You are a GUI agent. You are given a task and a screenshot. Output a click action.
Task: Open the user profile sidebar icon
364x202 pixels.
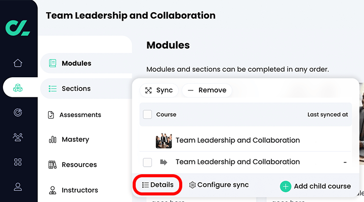click(x=18, y=186)
